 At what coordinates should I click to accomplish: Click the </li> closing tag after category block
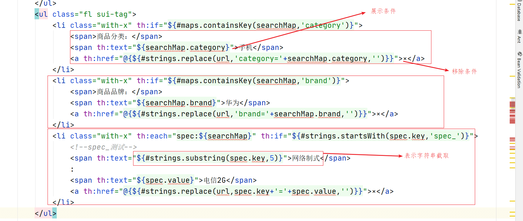coord(63,70)
